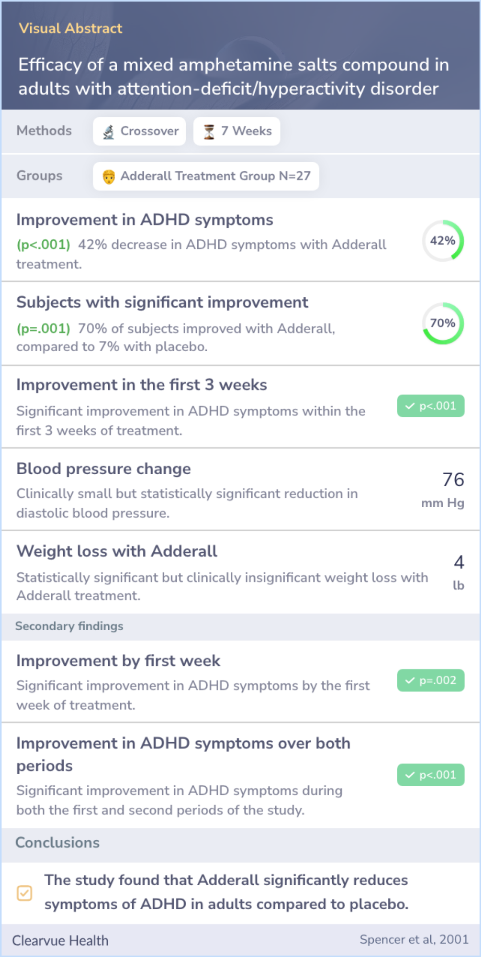Select the Crossover method chip
The height and width of the screenshot is (957, 481).
point(139,131)
